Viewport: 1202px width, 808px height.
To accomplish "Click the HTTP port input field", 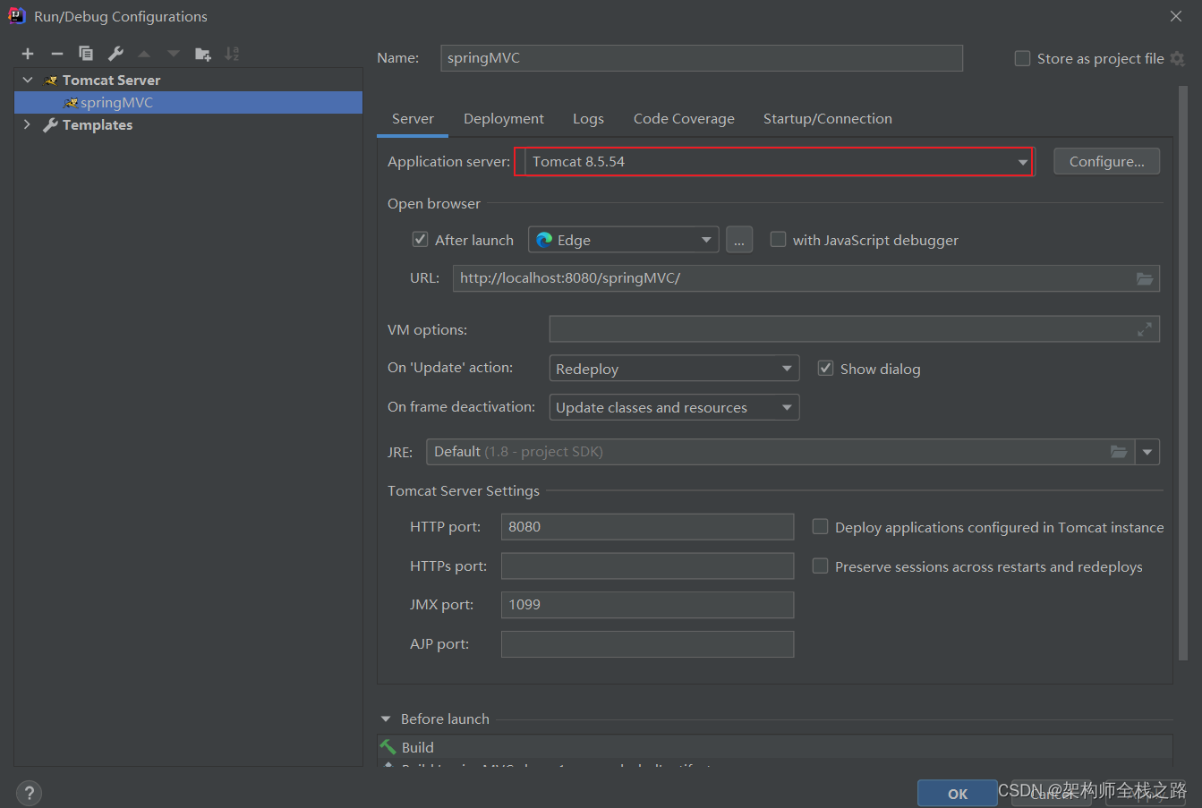I will click(x=647, y=527).
